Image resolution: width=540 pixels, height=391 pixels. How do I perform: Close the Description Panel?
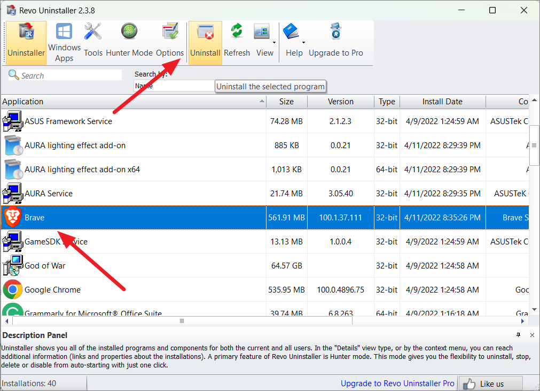click(x=532, y=335)
